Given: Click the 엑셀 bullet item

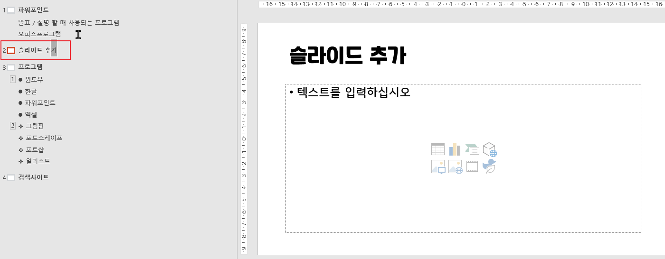Looking at the screenshot, I should coord(31,115).
